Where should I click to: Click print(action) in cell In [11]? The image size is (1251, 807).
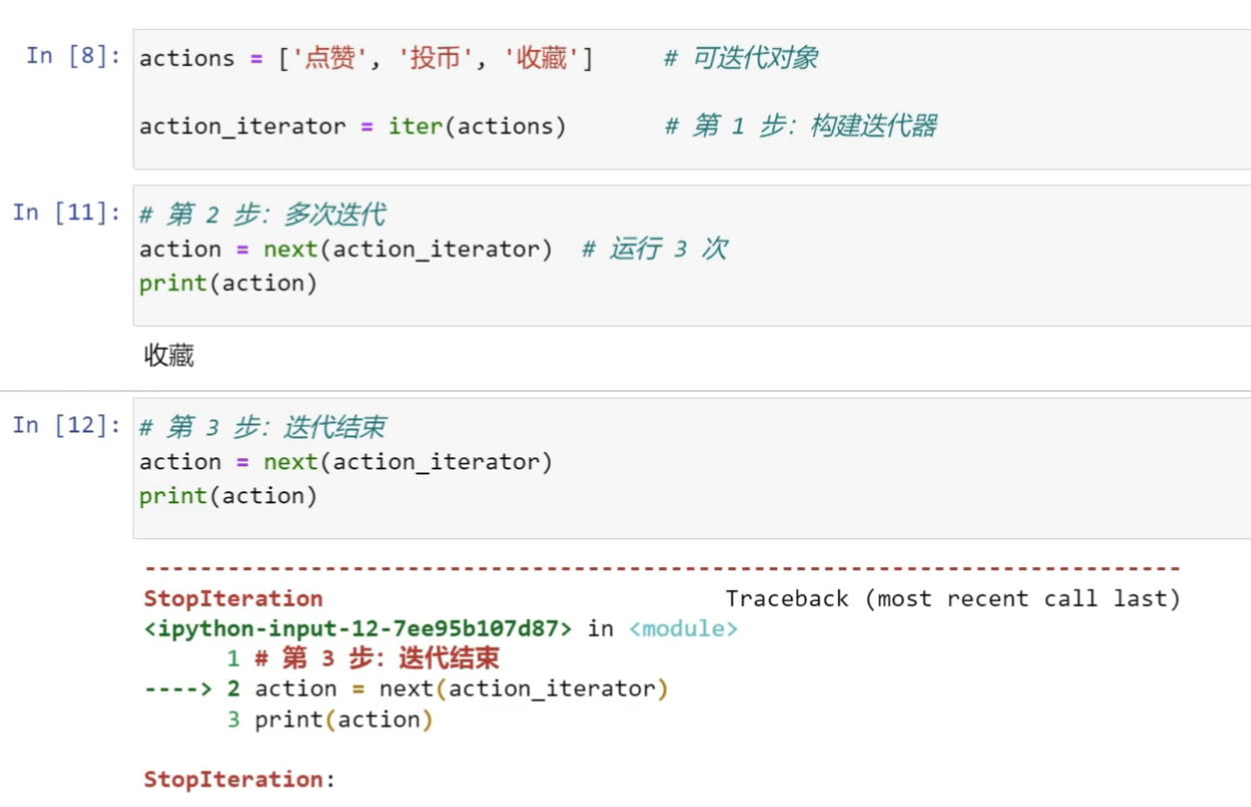[228, 284]
